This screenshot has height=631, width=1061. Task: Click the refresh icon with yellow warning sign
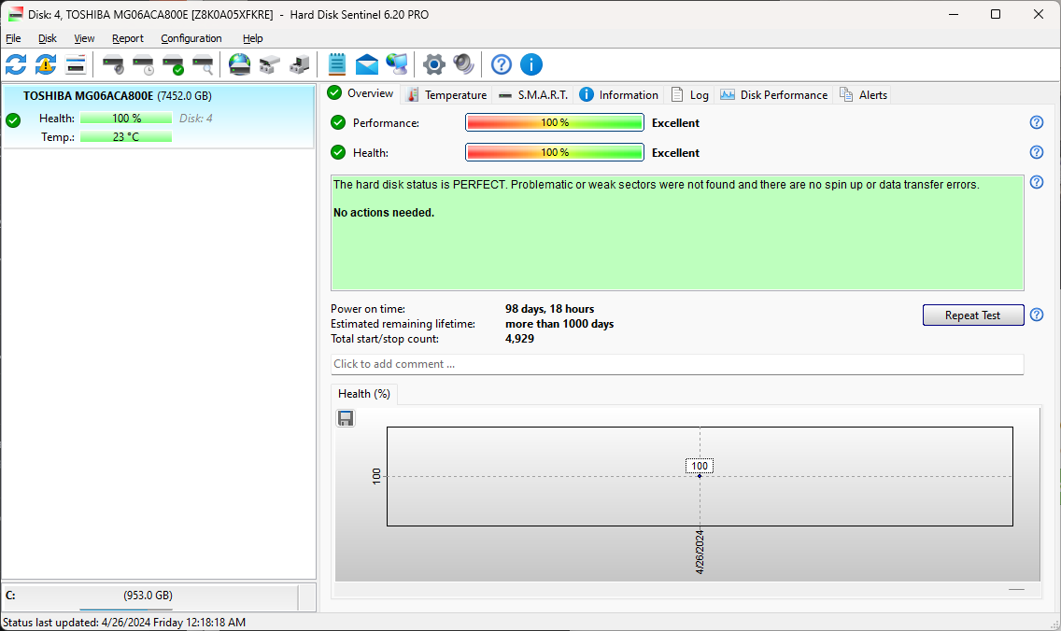point(46,65)
